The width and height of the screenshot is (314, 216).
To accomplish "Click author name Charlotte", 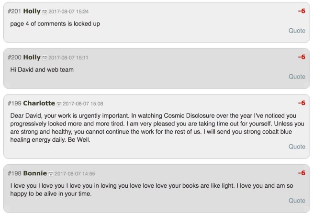I will coord(39,103).
